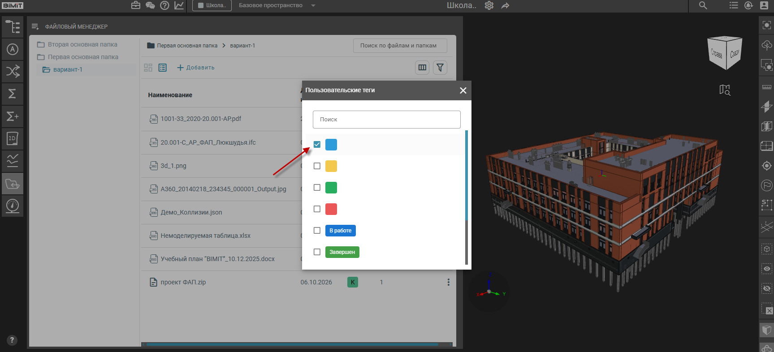Screen dimensions: 774x352
Task: Check the yellow color tag checkbox
Action: coord(317,166)
